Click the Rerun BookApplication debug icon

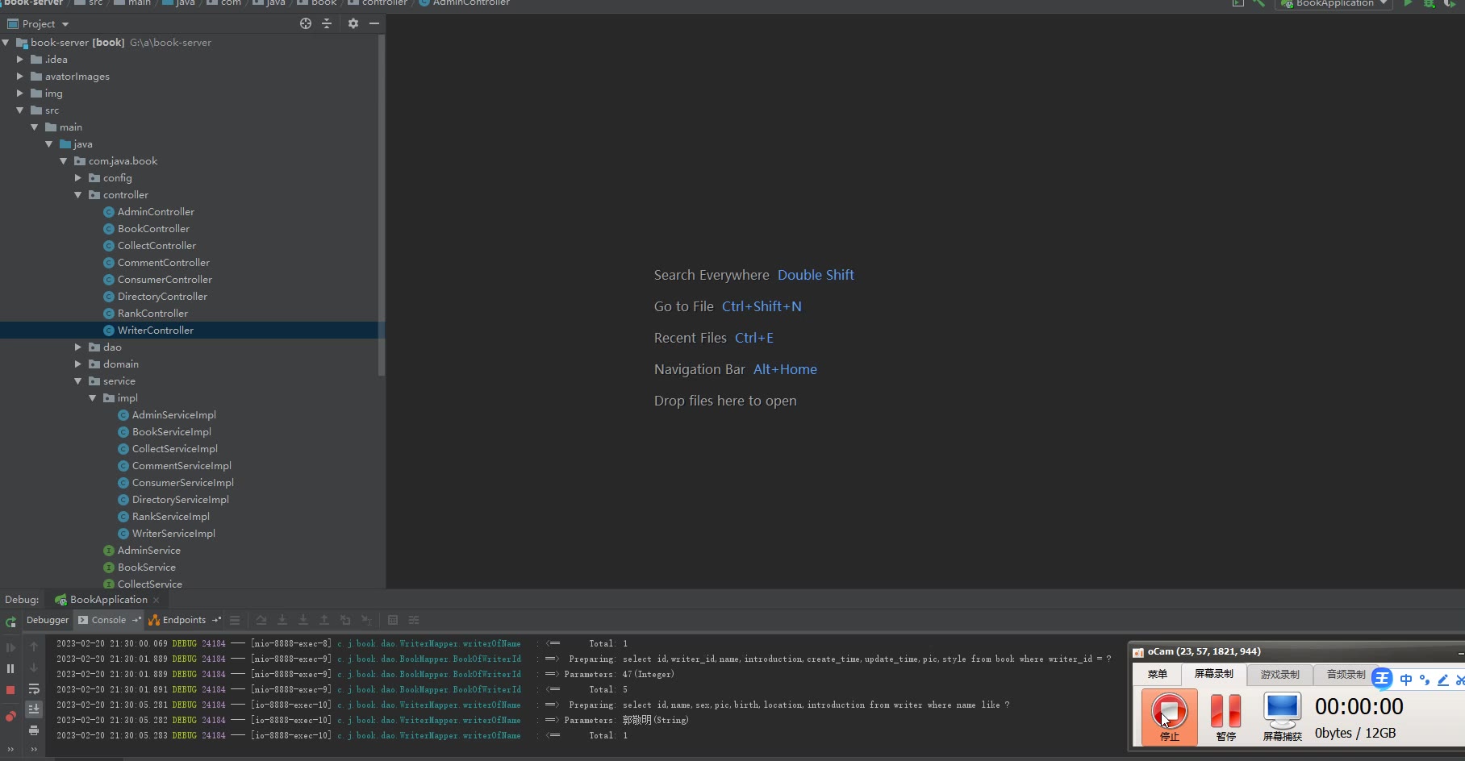tap(10, 622)
